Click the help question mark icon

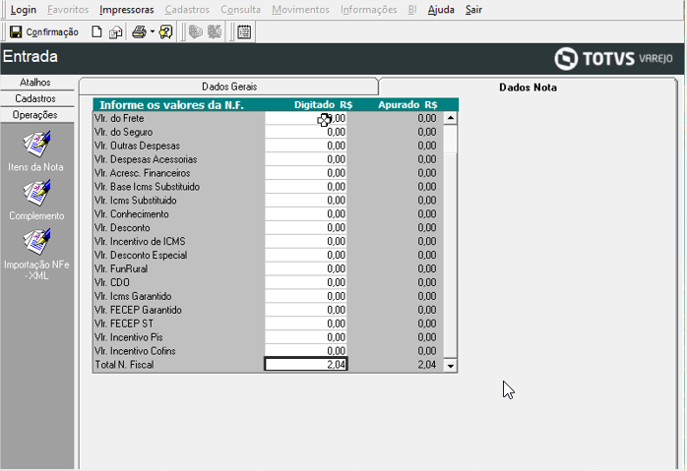click(165, 31)
